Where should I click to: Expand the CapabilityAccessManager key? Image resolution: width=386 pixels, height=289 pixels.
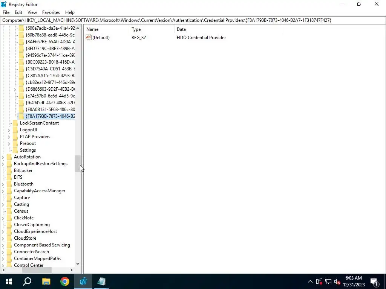tap(3, 191)
